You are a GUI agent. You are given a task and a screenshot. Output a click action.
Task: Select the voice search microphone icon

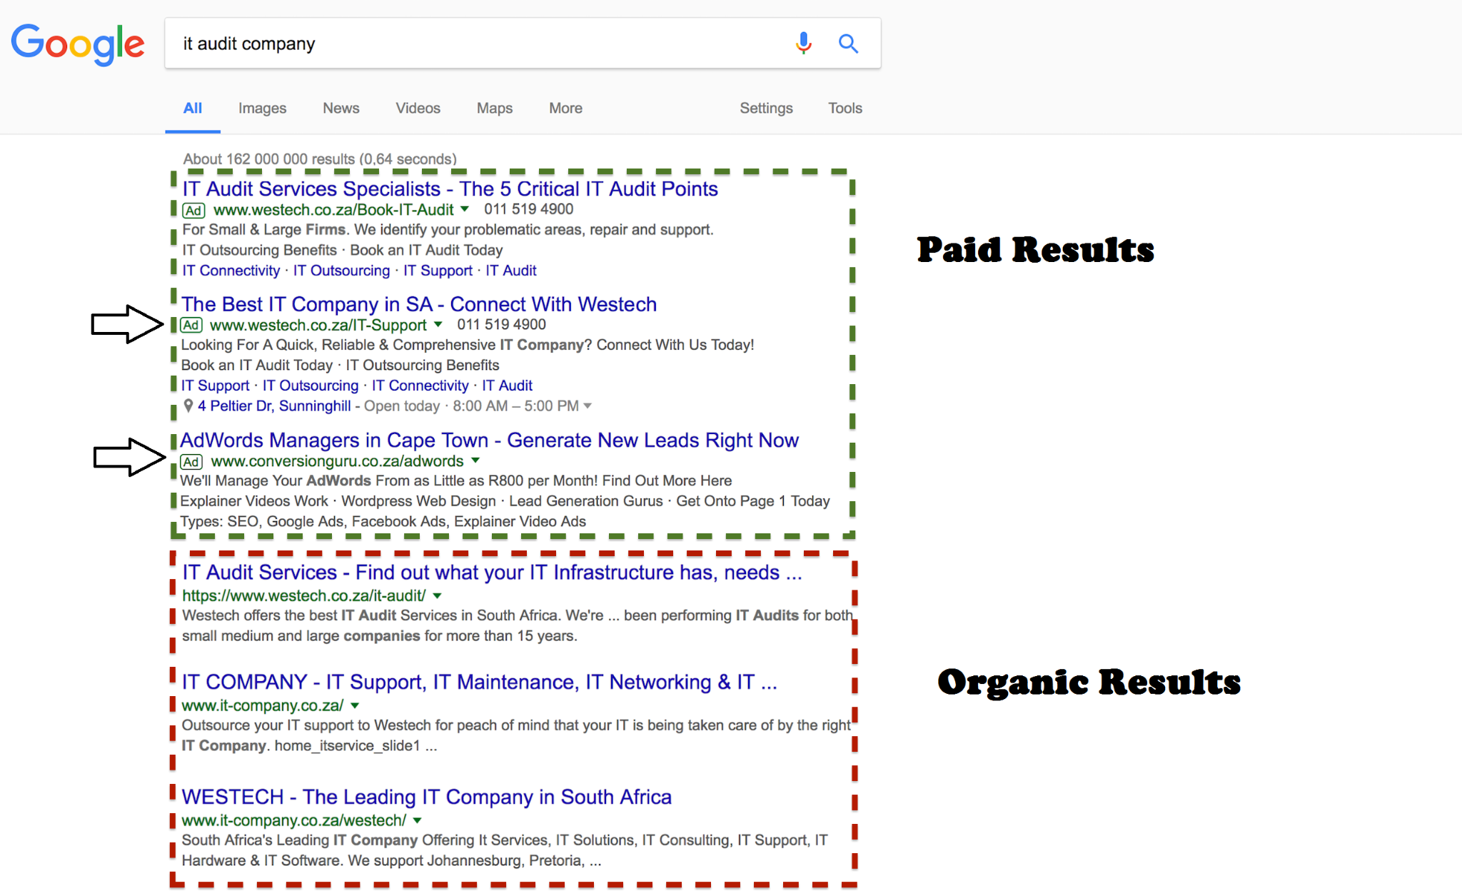[x=802, y=44]
